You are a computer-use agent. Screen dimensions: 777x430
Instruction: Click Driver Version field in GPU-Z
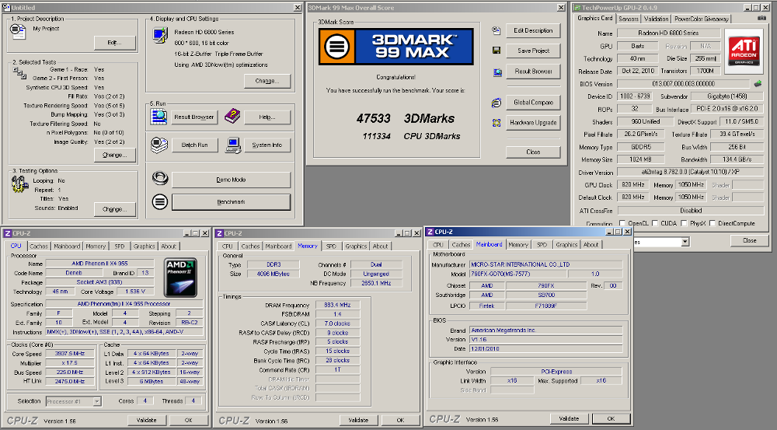coord(690,172)
